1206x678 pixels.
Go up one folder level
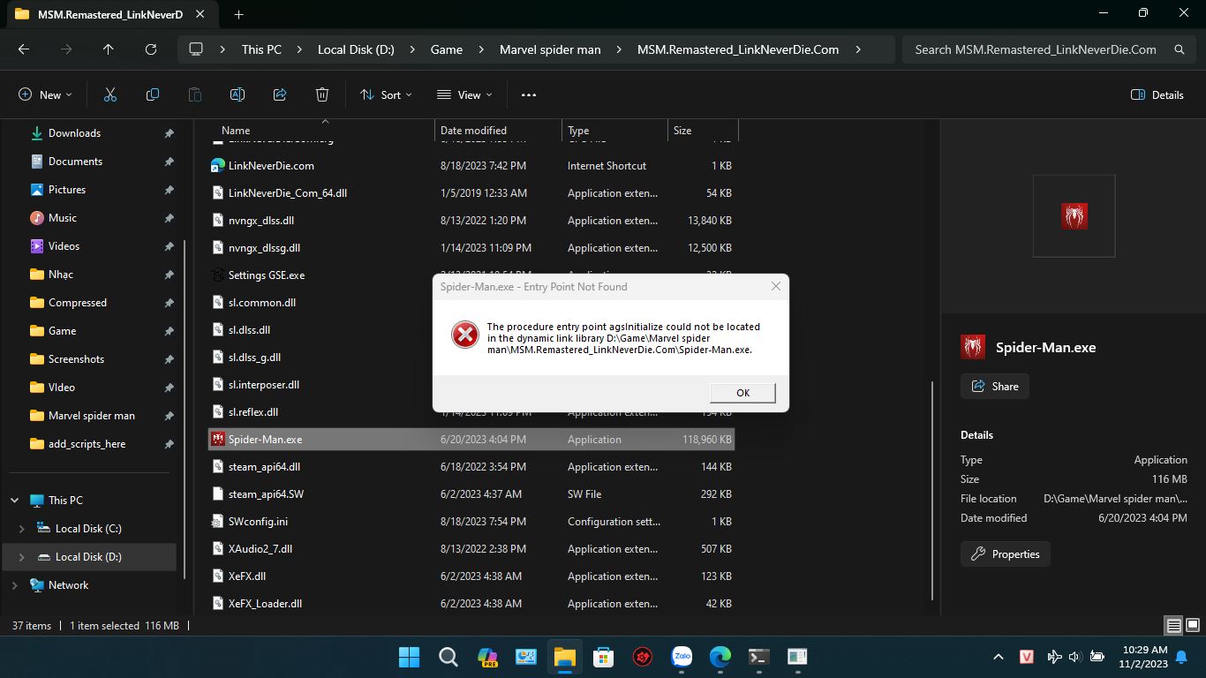click(x=109, y=49)
